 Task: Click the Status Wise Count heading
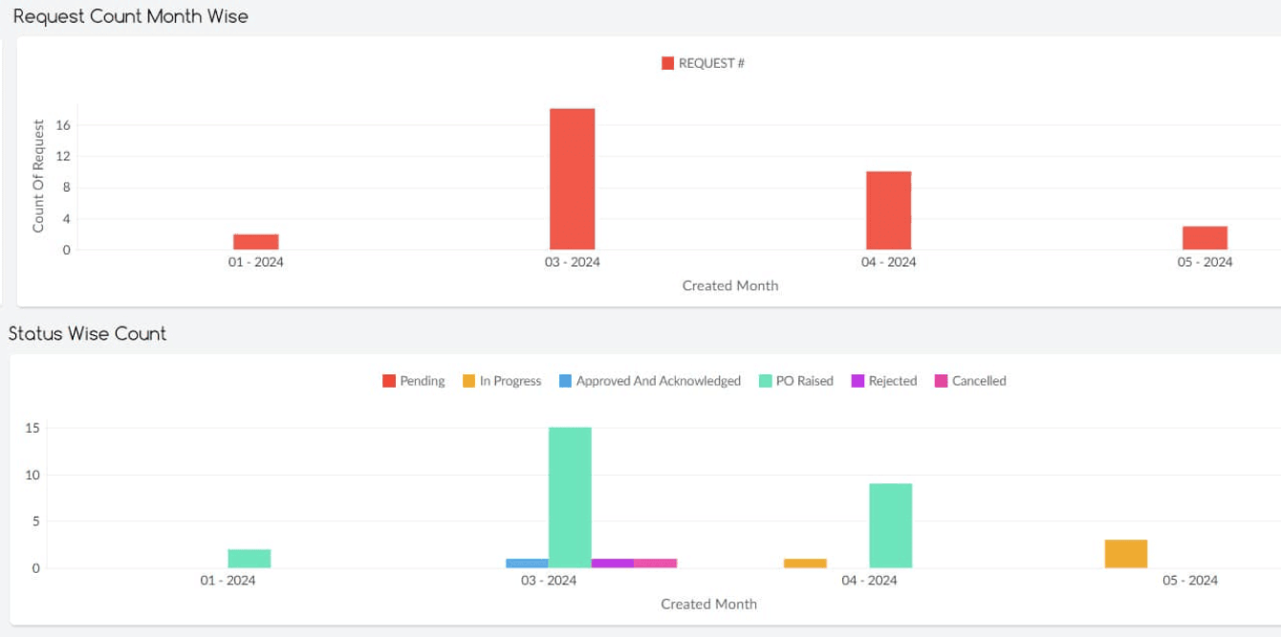pos(87,333)
